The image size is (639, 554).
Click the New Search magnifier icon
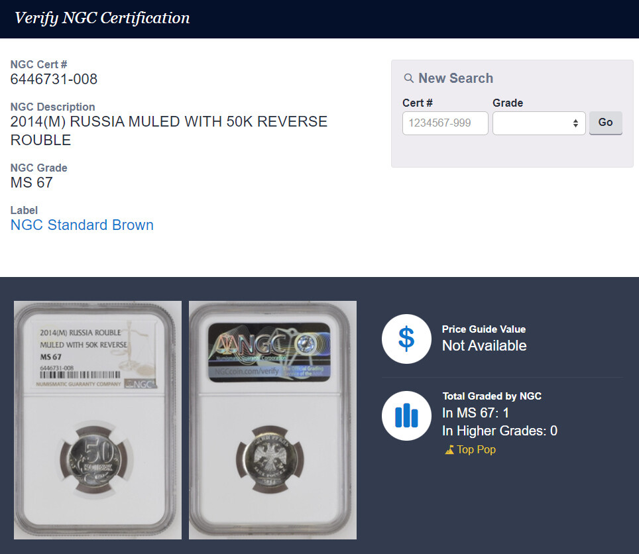pos(408,78)
